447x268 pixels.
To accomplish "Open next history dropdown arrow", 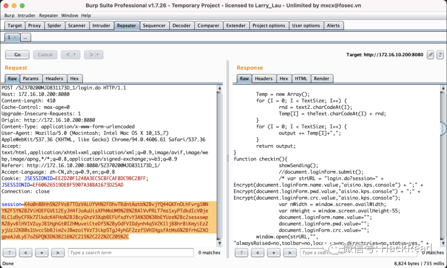I will (98, 55).
